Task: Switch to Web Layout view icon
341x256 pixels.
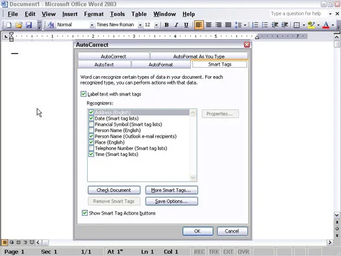Action: (12, 242)
